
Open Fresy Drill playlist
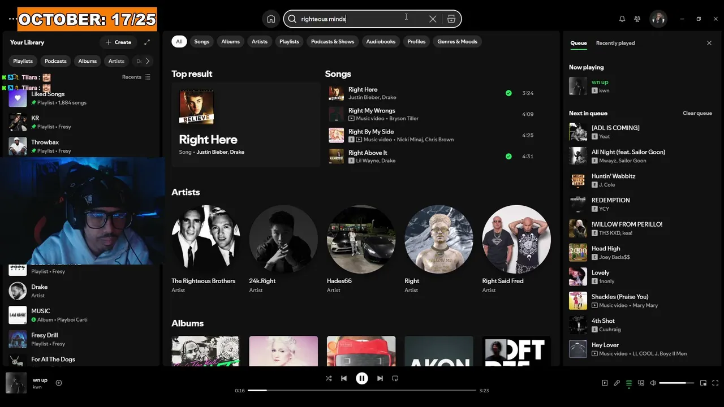81,339
